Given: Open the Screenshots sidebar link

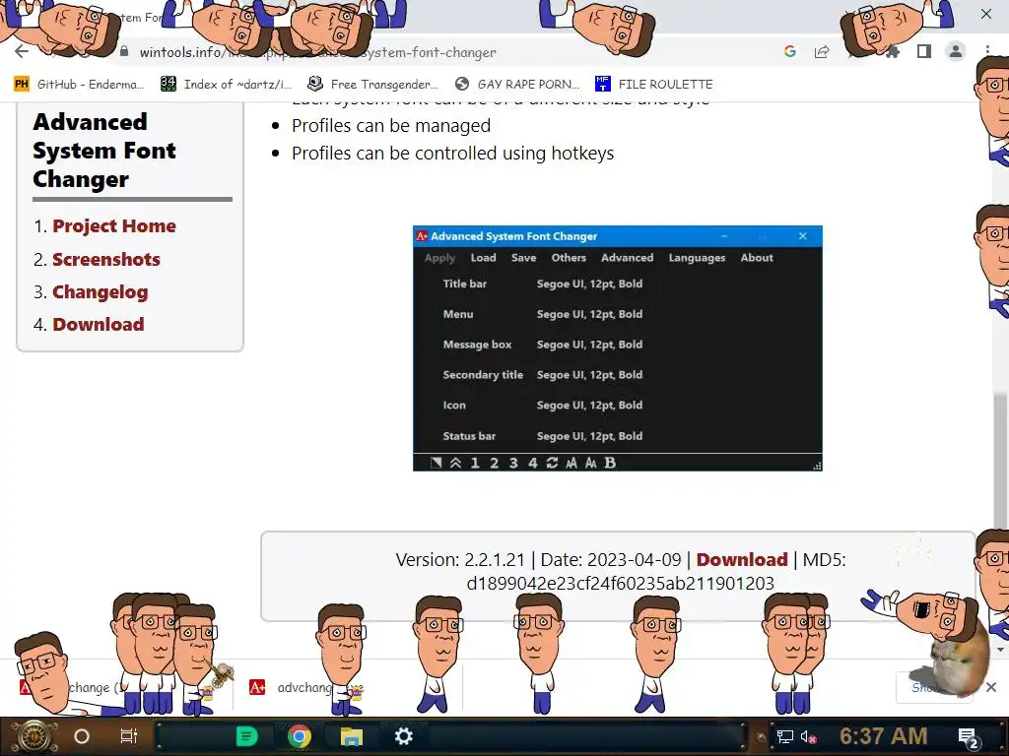Looking at the screenshot, I should coord(106,260).
